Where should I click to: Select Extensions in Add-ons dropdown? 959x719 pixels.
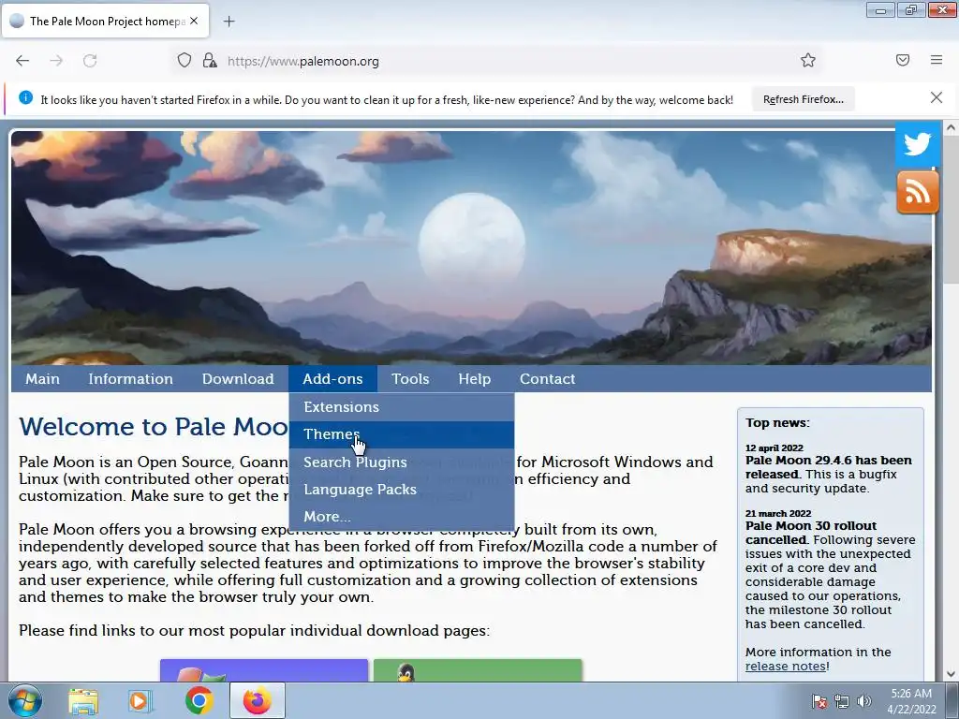pyautogui.click(x=401, y=407)
